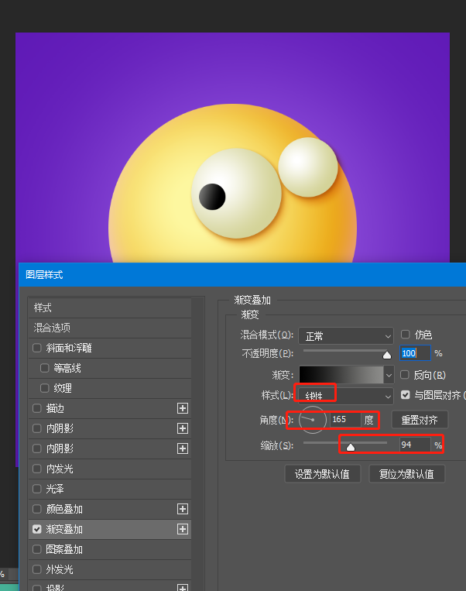This screenshot has width=466, height=591.
Task: Enable the 反向 checkbox
Action: (405, 375)
